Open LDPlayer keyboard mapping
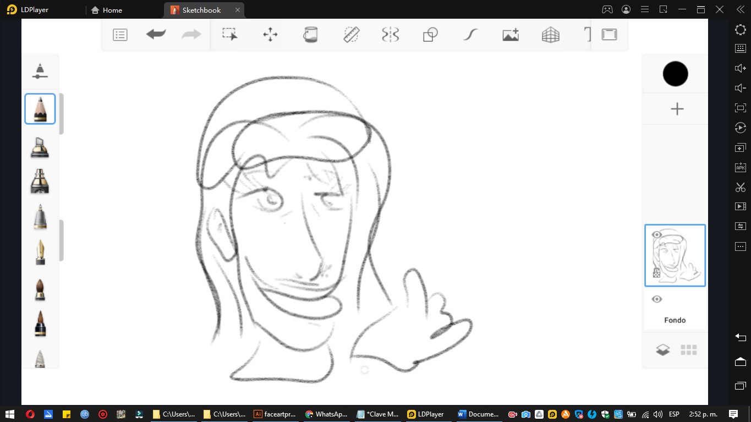Screen dimensions: 751x422 (741, 48)
